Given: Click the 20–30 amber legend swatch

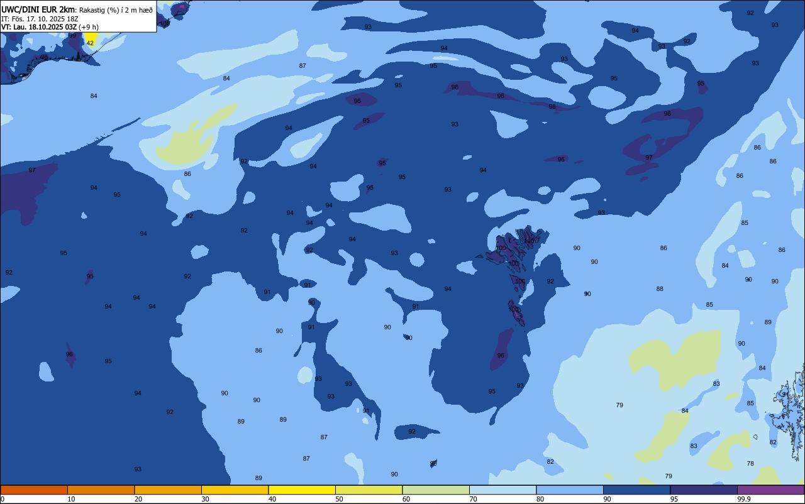Looking at the screenshot, I should pos(168,490).
